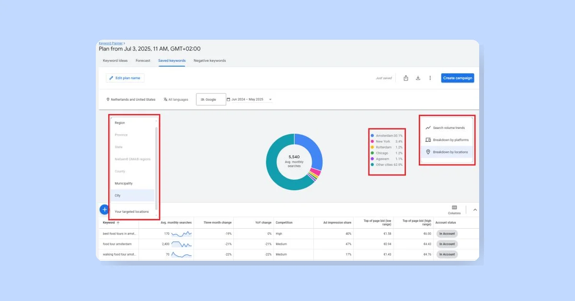The image size is (575, 301).
Task: Click the green Chicago legend dot
Action: (372, 153)
